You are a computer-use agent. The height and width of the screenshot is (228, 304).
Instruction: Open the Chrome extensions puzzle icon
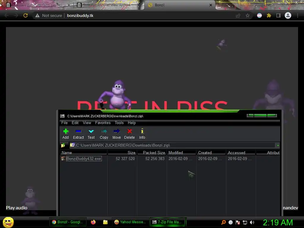[x=269, y=15]
